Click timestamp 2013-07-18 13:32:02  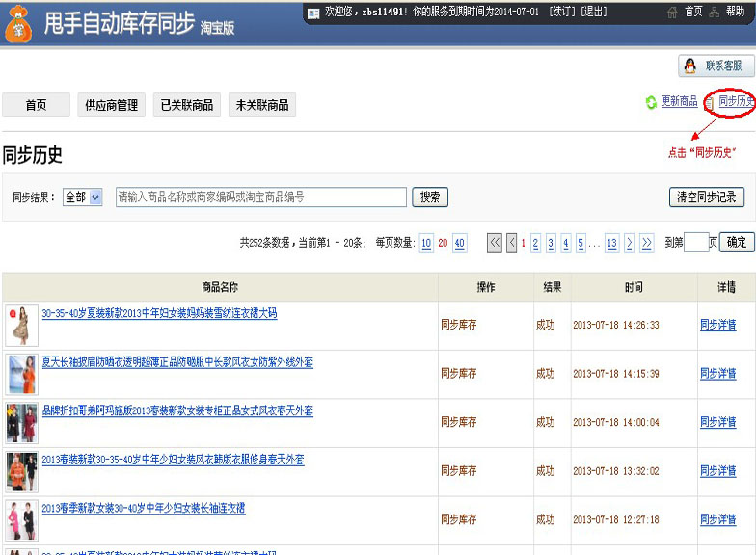coord(615,471)
